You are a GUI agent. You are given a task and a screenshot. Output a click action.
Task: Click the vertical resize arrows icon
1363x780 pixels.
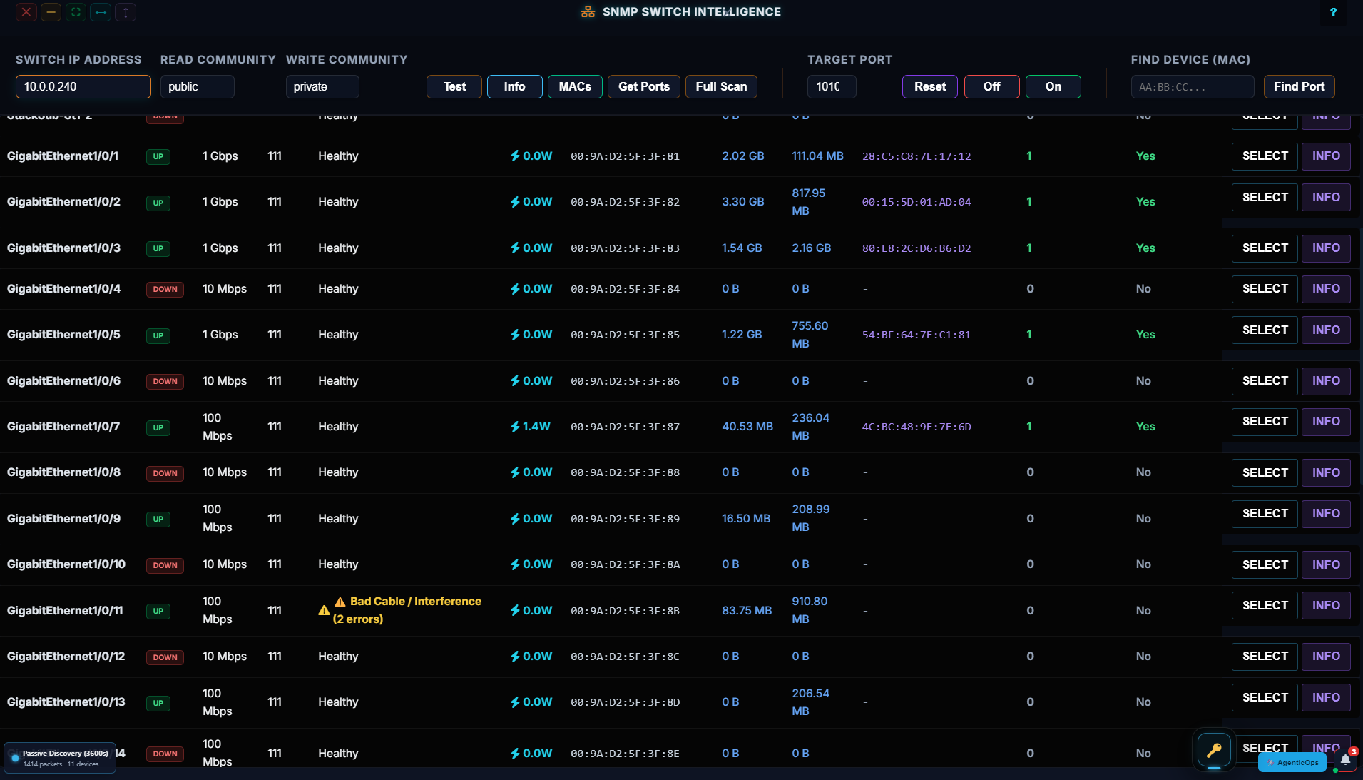tap(126, 12)
